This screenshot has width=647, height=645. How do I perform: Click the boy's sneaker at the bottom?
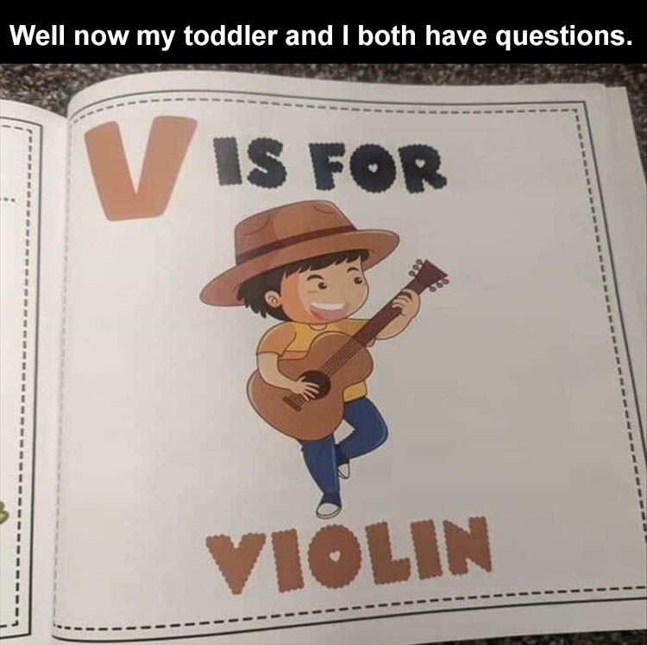[x=330, y=504]
